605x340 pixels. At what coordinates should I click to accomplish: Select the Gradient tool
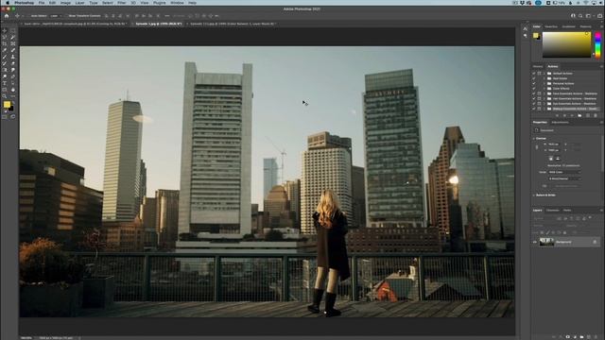tap(5, 70)
